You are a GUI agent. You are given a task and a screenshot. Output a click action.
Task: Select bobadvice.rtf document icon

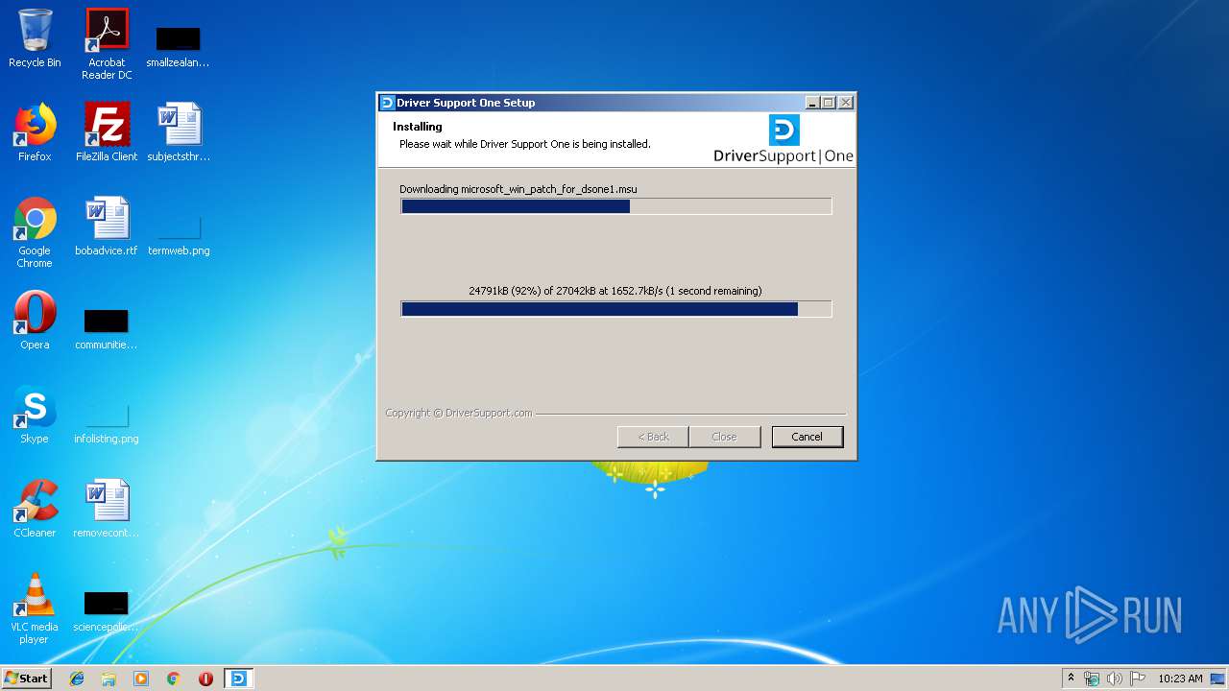107,226
